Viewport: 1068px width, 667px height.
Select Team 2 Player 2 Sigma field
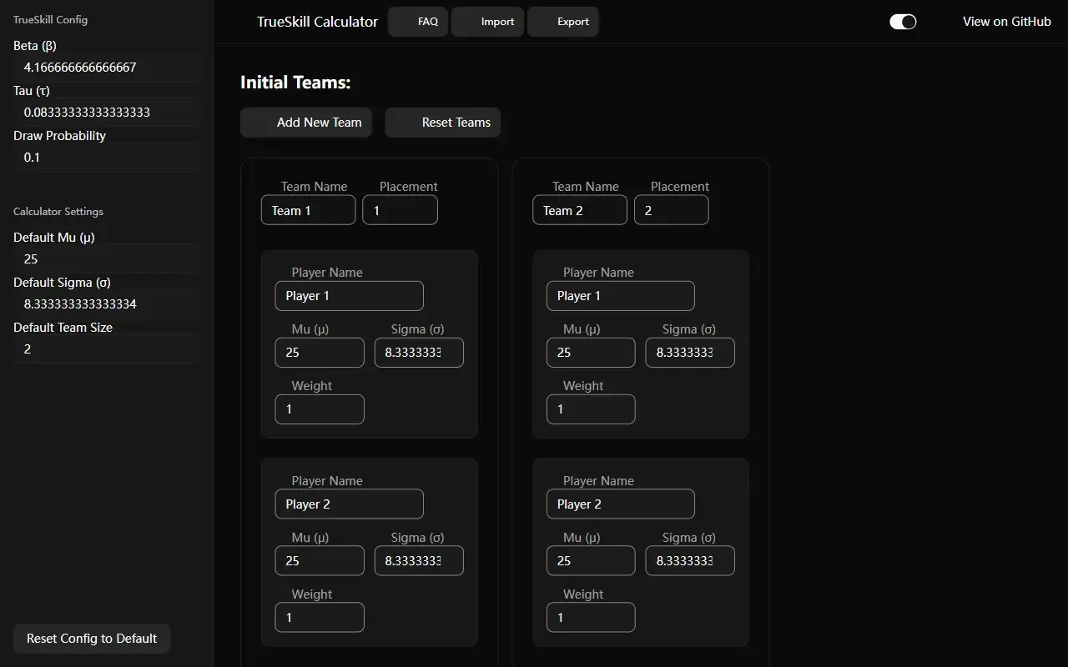[690, 561]
